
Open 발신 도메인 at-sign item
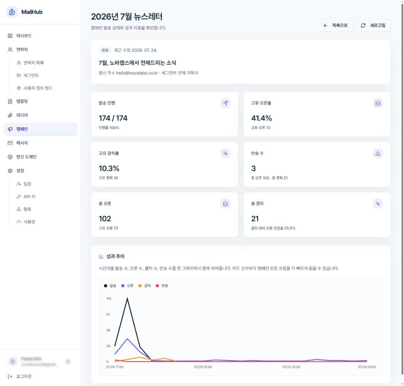tap(40, 157)
